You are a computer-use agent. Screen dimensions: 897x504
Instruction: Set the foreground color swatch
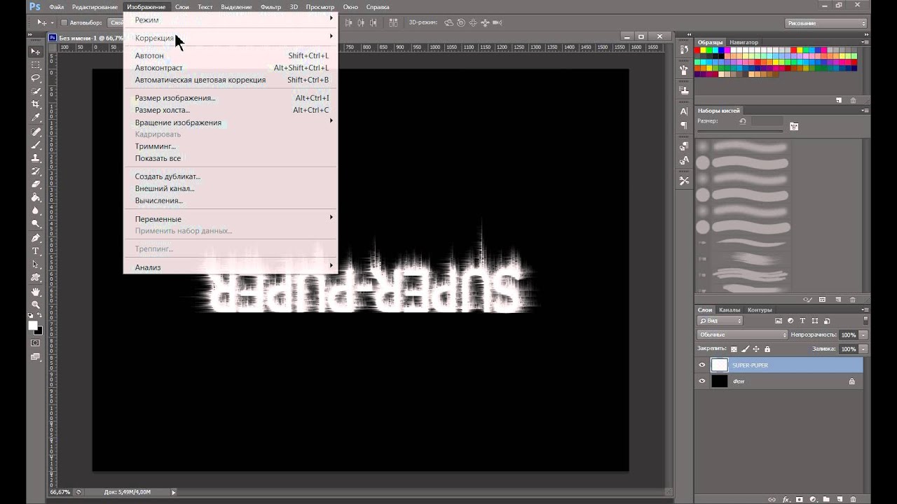tap(32, 325)
